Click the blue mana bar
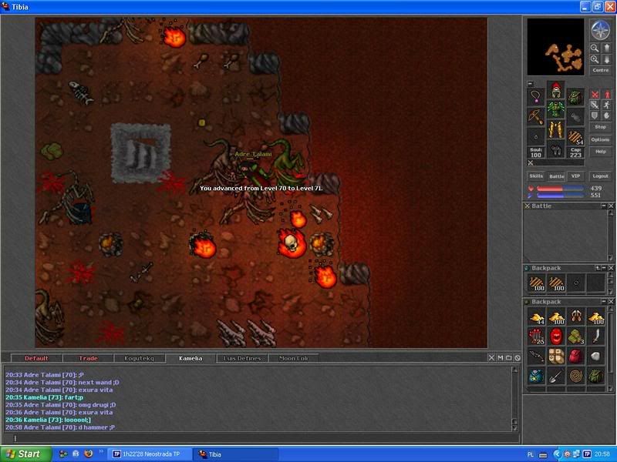This screenshot has height=462, width=617. coord(560,196)
